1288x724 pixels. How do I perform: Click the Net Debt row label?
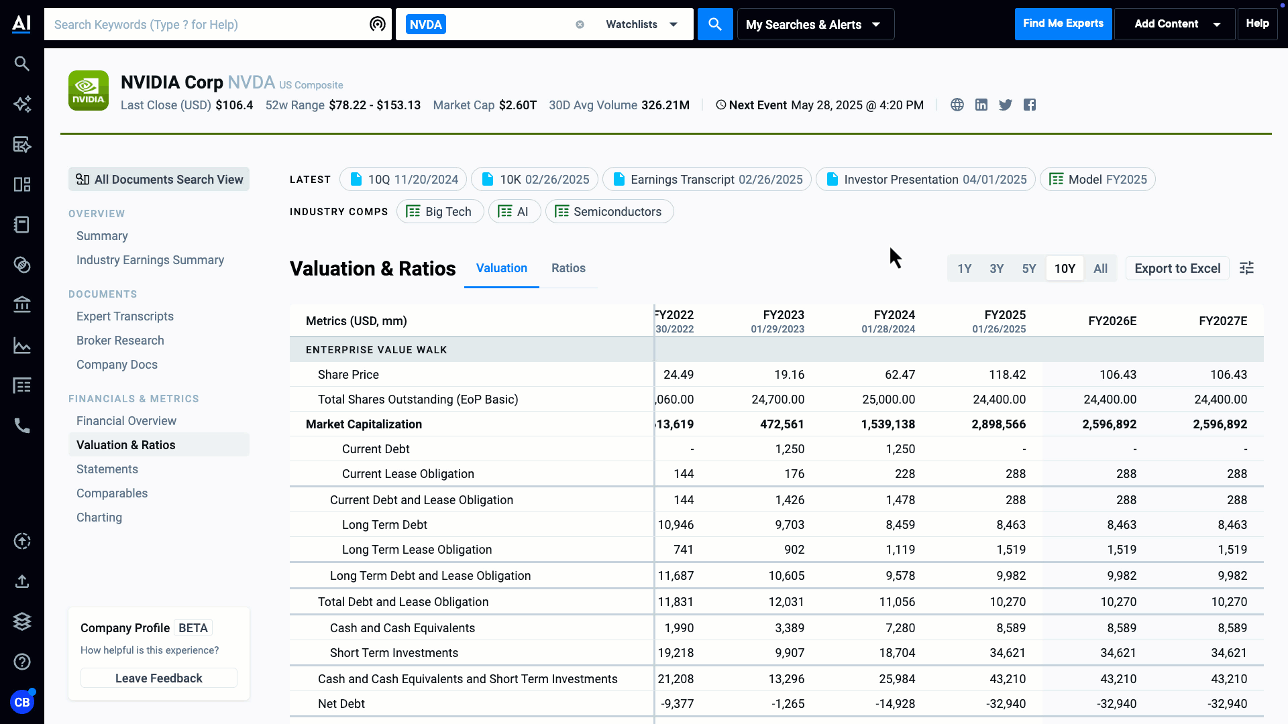[341, 704]
